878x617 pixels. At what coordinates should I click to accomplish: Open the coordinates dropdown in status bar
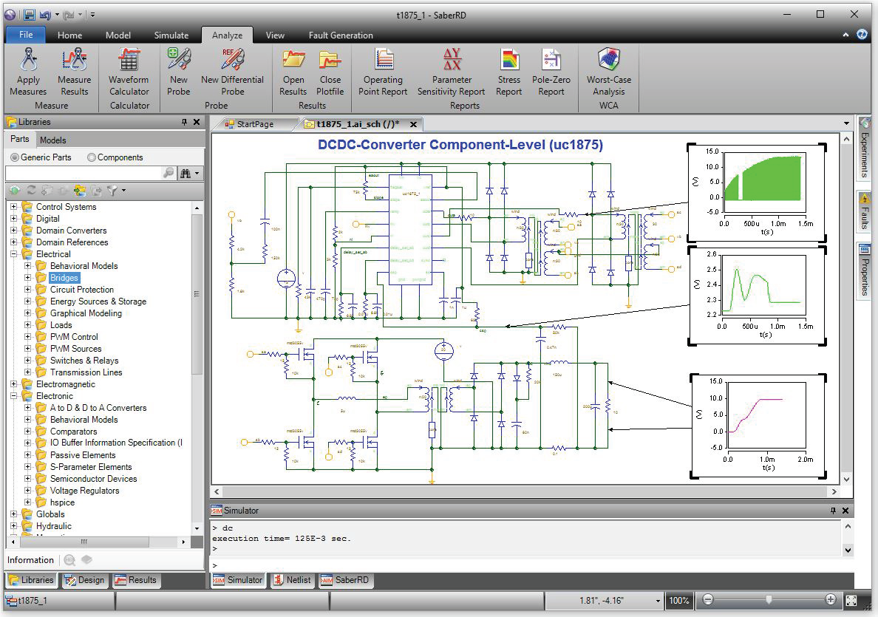[658, 601]
